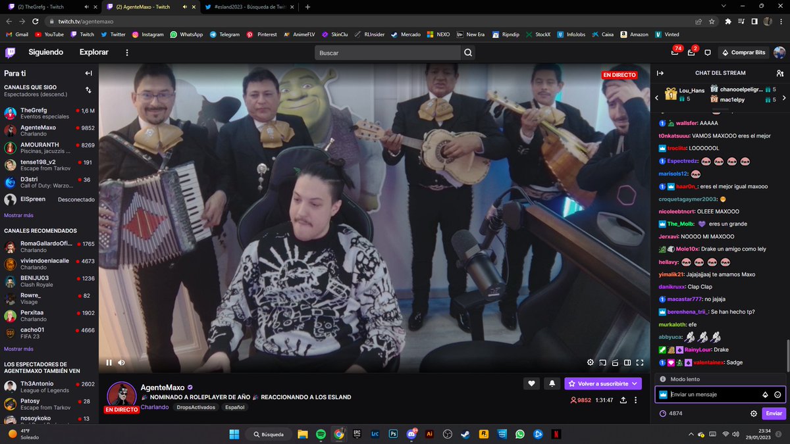Open chat community users list icon
Viewport: 790px width, 444px height.
[780, 73]
